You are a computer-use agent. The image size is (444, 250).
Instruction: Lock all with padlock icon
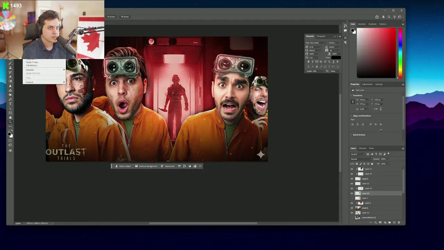(372, 164)
